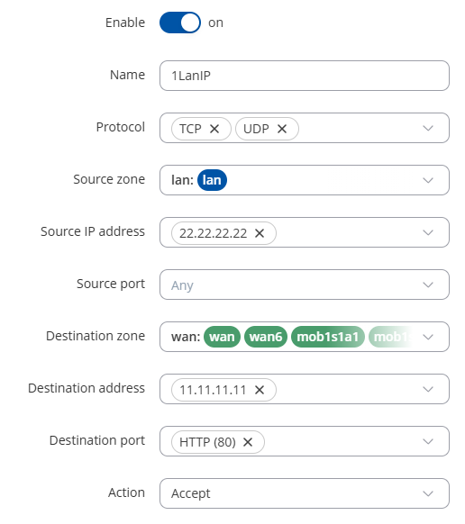Viewport: 465px width, 524px height.
Task: Remove the 11.11.11.11 destination address tag
Action: pyautogui.click(x=260, y=390)
